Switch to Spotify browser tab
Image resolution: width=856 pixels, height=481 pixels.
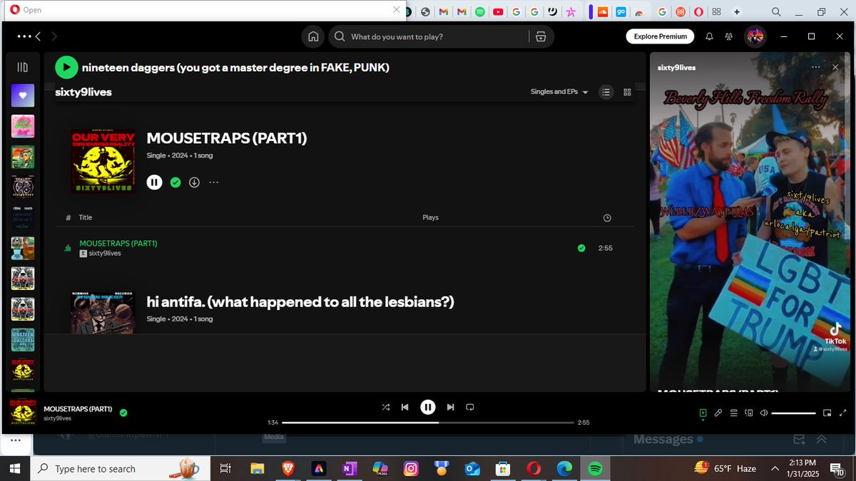pyautogui.click(x=480, y=11)
